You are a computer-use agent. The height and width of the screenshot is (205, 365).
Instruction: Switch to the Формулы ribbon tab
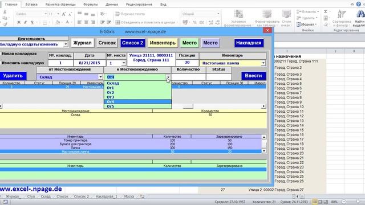click(91, 5)
